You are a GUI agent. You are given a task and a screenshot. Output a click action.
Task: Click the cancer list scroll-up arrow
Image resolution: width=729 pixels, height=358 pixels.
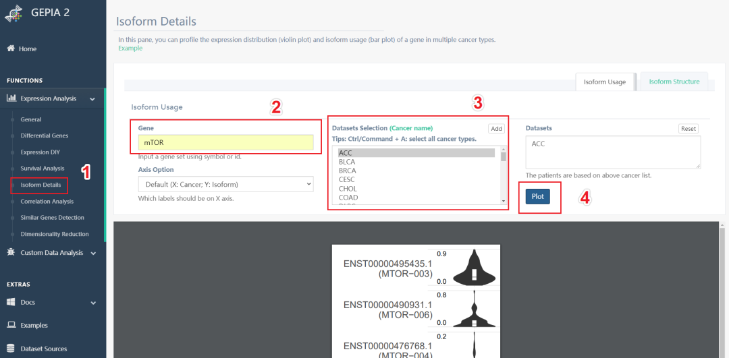tap(503, 150)
